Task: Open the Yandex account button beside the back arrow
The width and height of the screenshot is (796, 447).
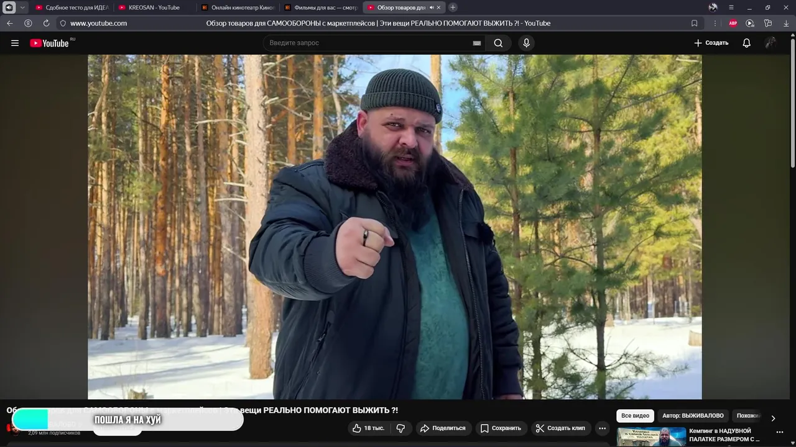Action: pos(28,23)
